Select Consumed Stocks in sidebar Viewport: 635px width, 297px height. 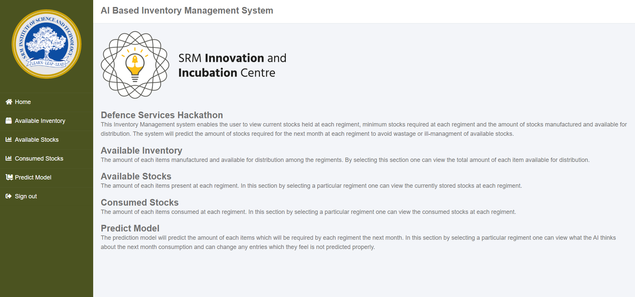46,159
